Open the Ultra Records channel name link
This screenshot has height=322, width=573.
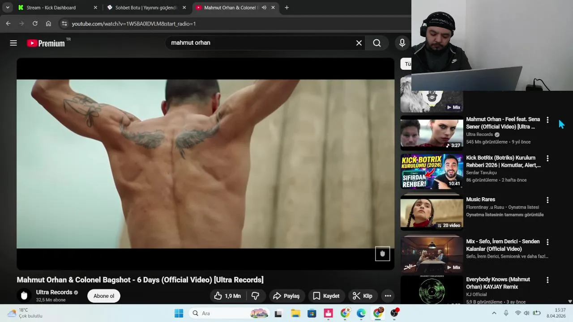54,292
